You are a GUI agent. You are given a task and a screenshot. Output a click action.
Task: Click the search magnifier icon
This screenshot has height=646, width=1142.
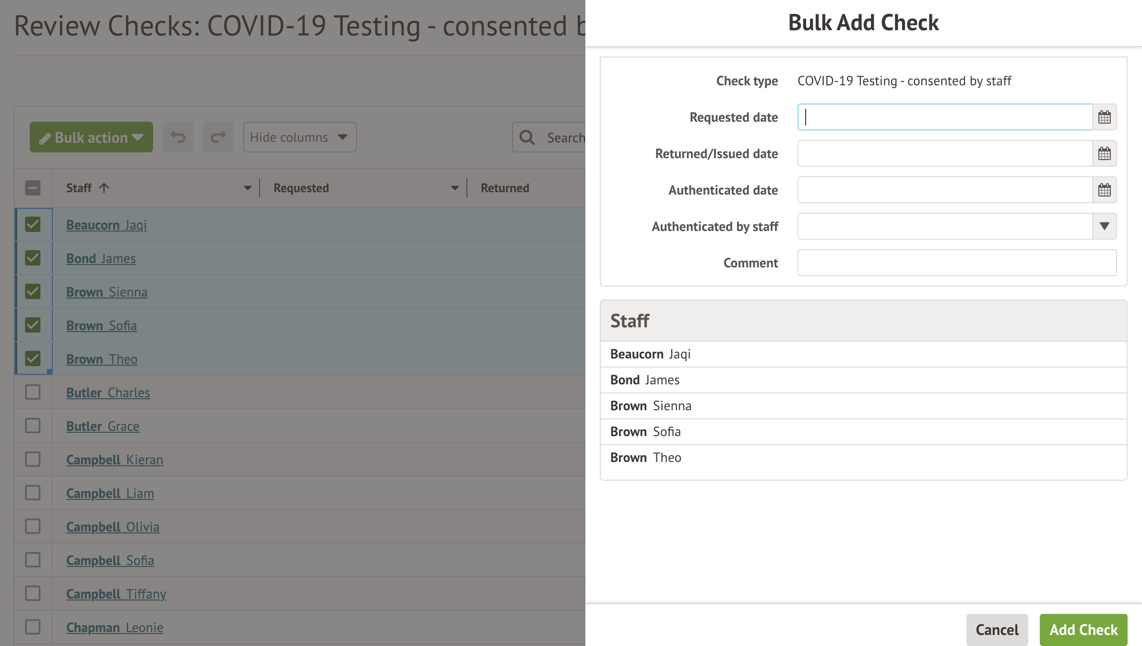click(527, 138)
